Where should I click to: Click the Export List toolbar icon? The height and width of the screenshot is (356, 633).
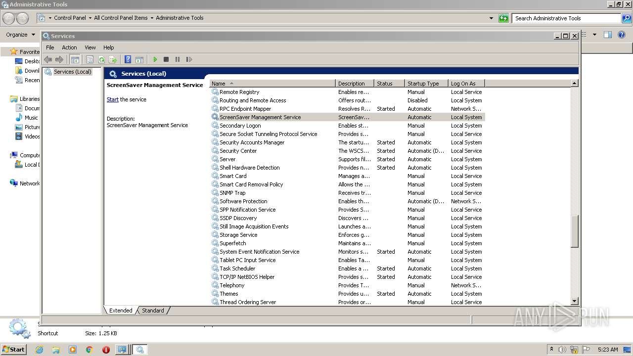tap(113, 59)
